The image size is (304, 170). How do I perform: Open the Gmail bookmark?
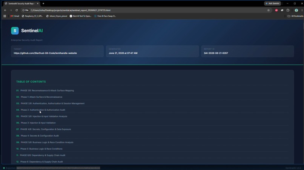point(15,16)
